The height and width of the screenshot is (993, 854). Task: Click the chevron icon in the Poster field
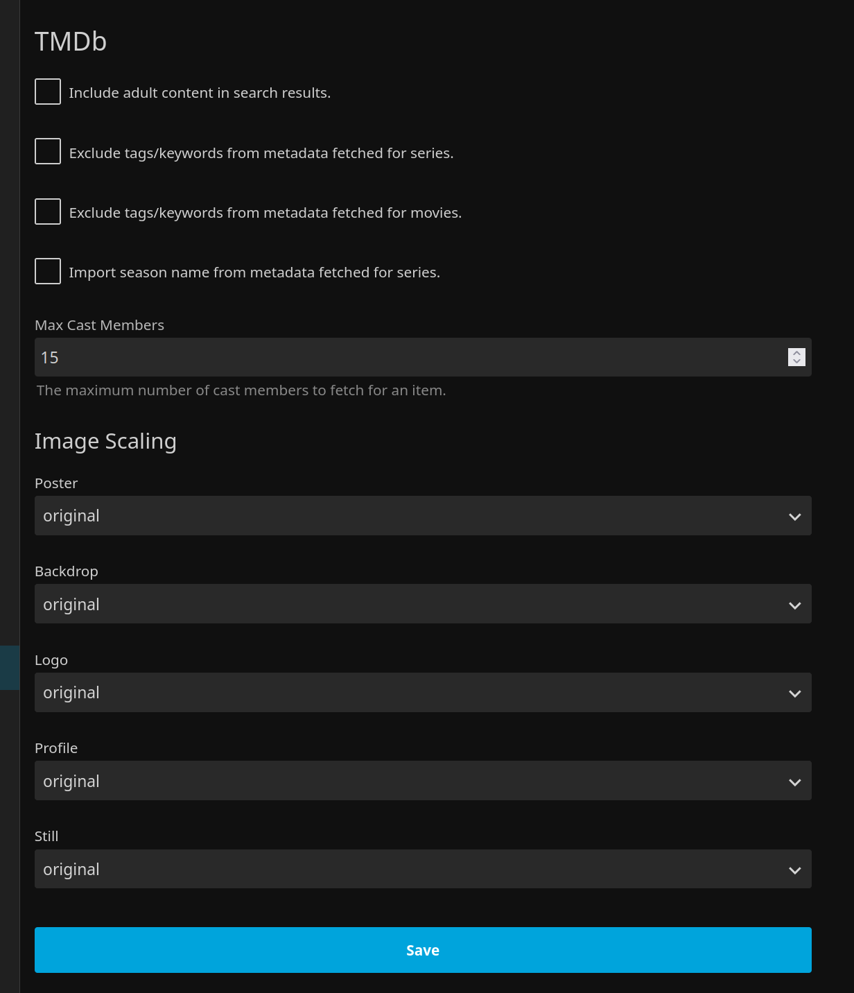point(794,517)
